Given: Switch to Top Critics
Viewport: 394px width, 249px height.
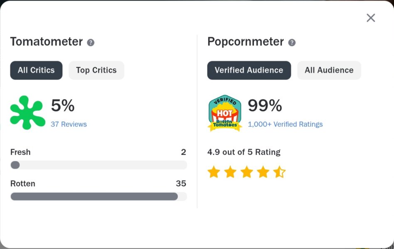Looking at the screenshot, I should click(x=96, y=70).
